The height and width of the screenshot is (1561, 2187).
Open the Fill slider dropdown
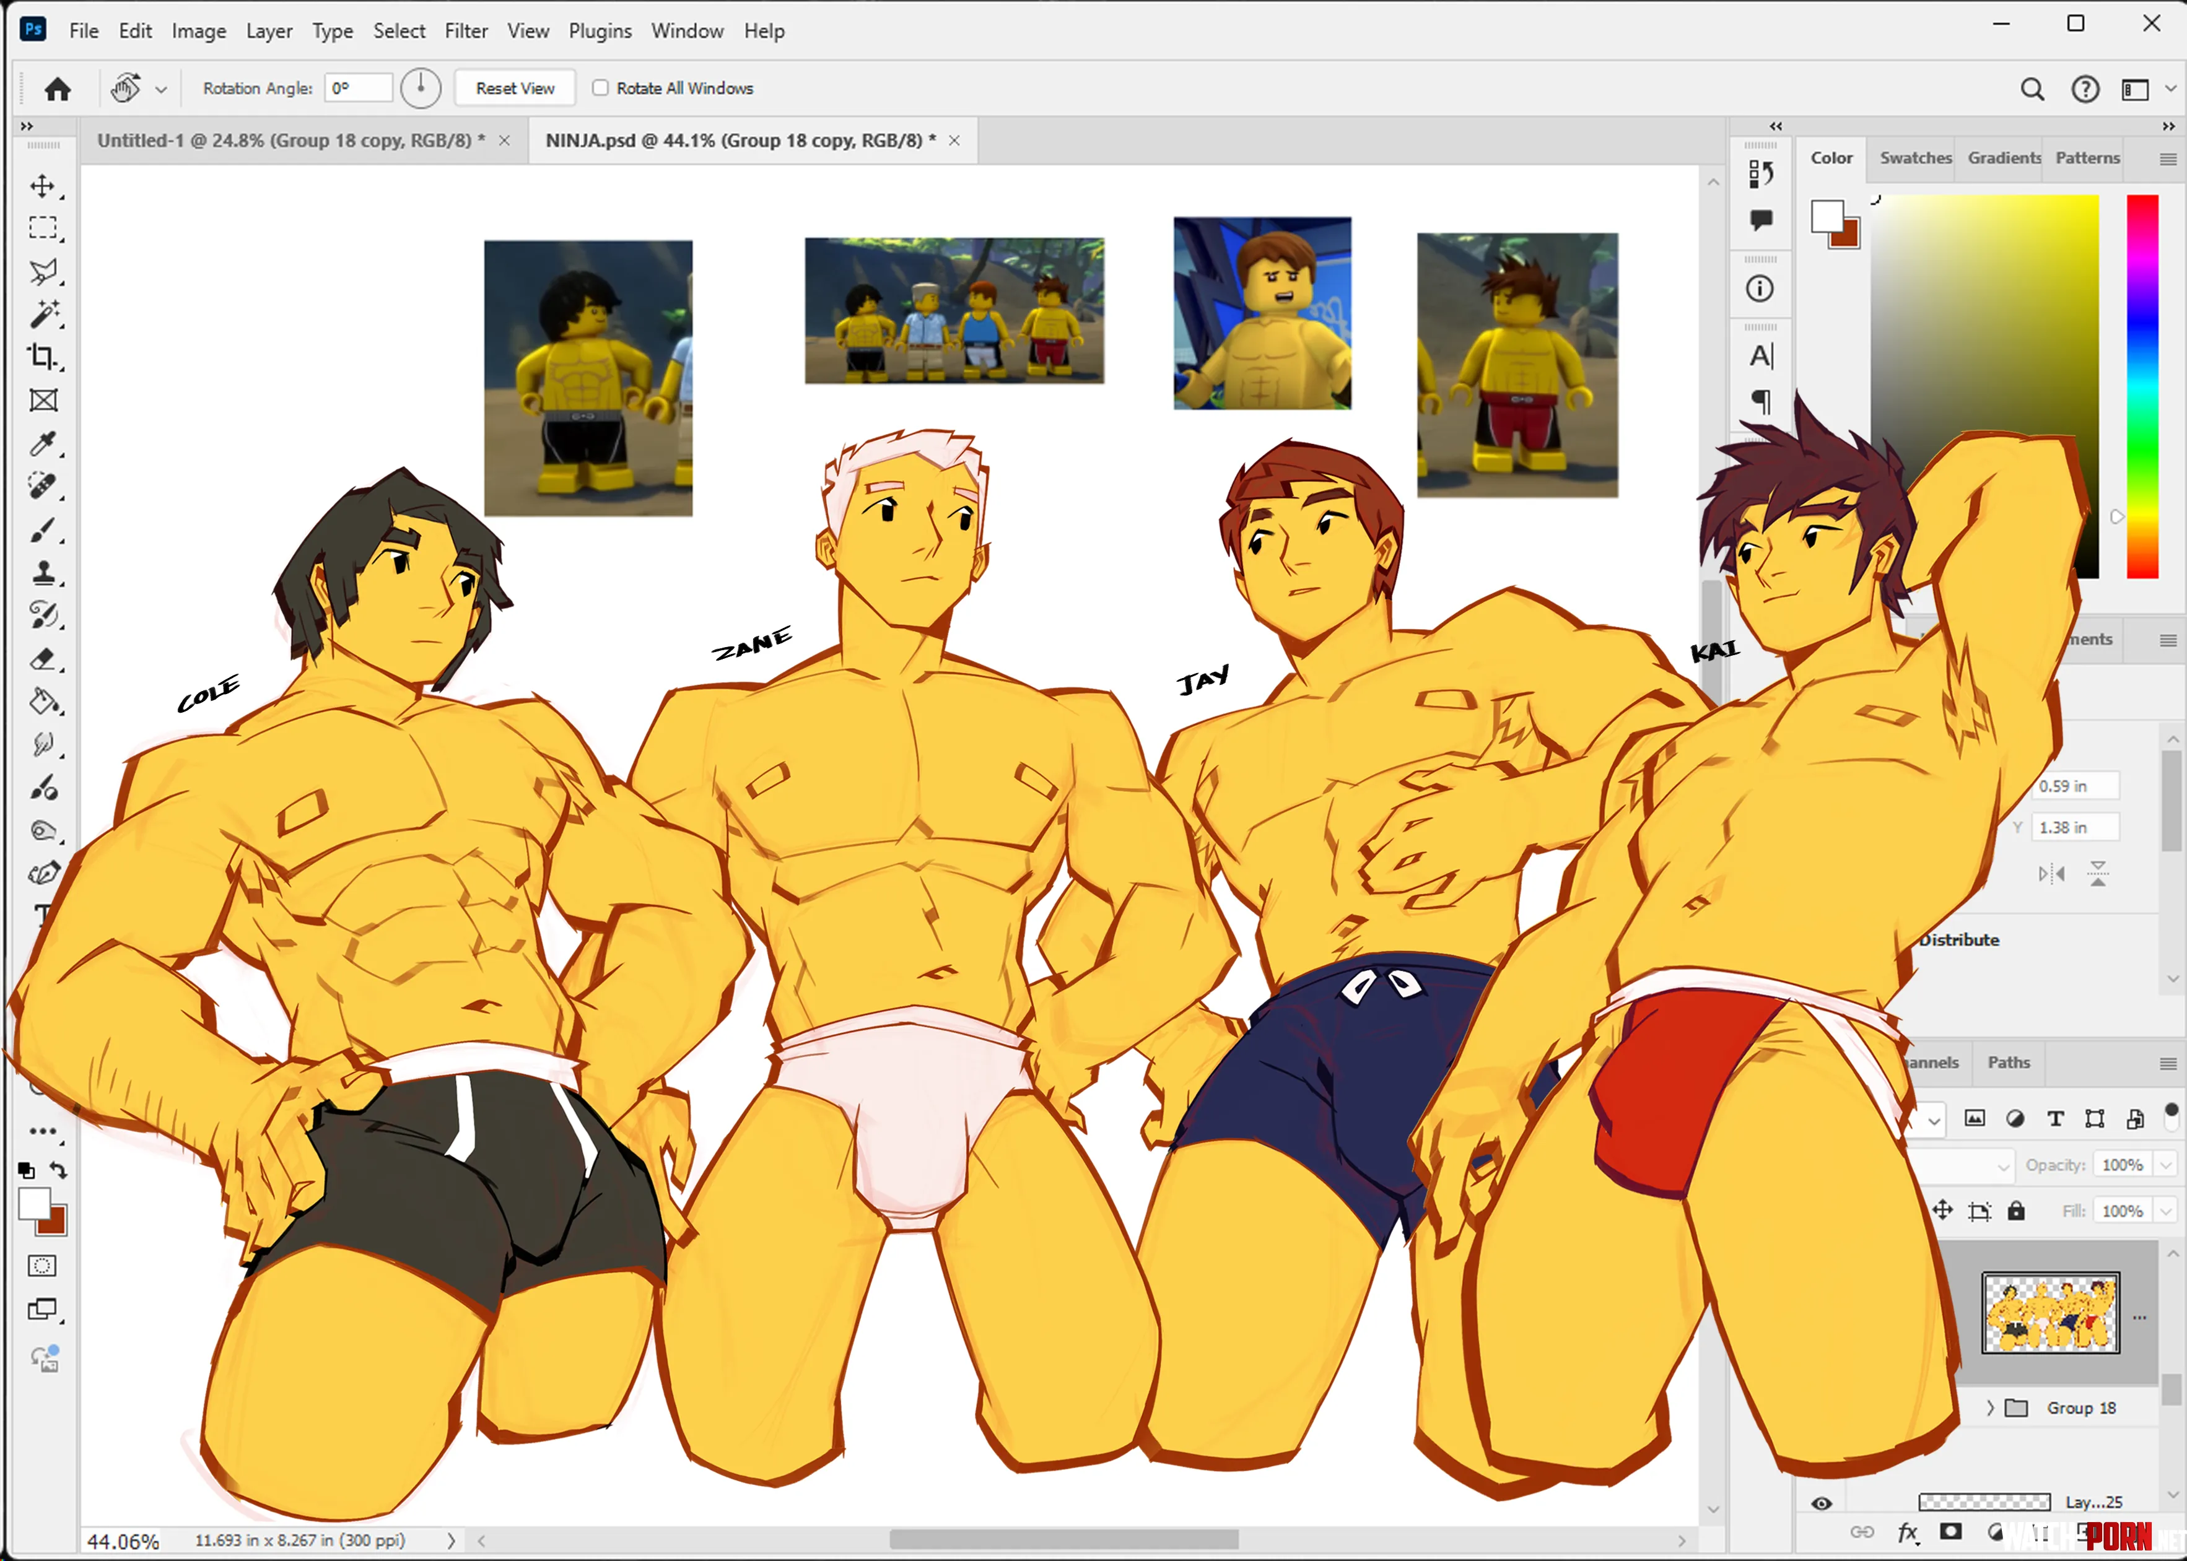point(2166,1211)
